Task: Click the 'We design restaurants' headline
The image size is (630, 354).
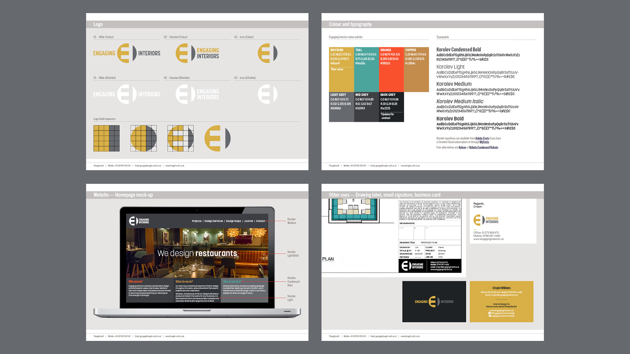Action: point(197,253)
